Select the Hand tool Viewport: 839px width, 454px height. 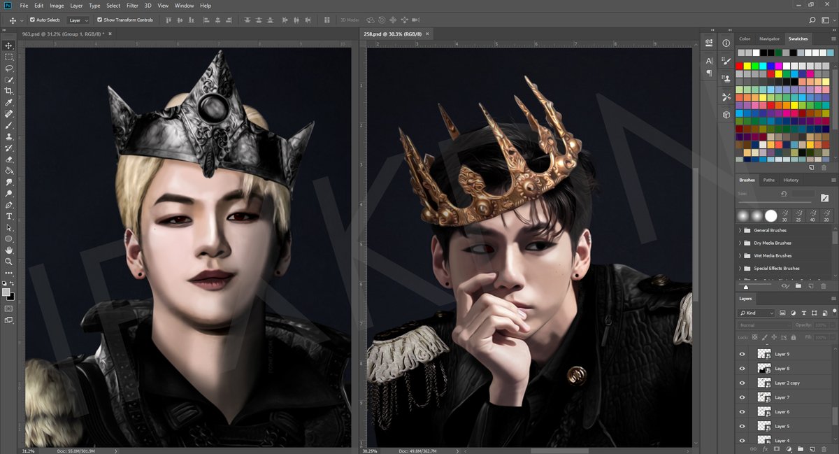point(9,250)
